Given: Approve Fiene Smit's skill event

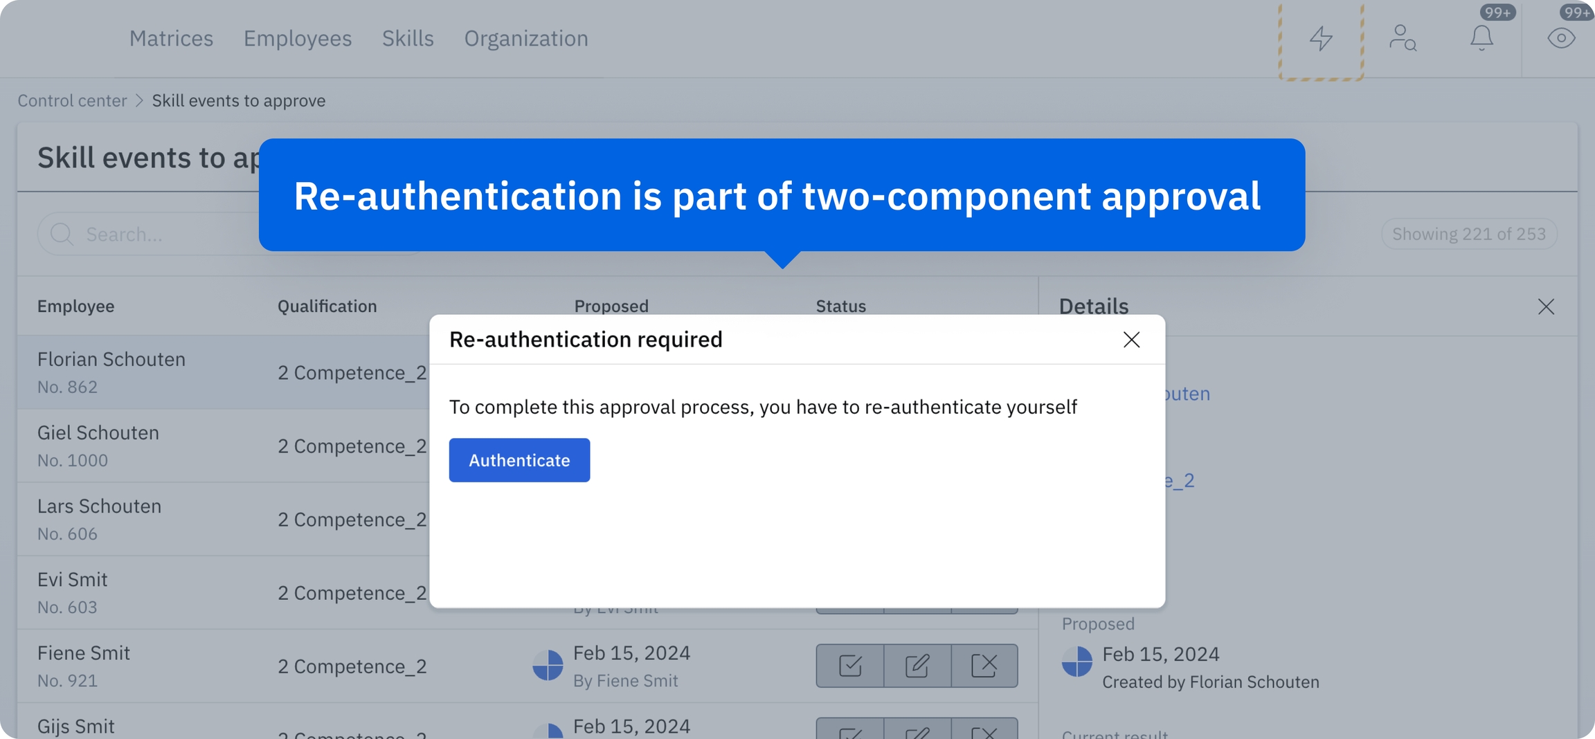Looking at the screenshot, I should [850, 666].
